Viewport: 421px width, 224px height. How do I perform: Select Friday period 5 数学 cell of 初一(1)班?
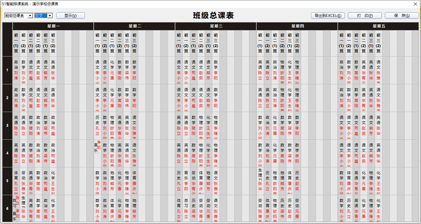coord(341,181)
